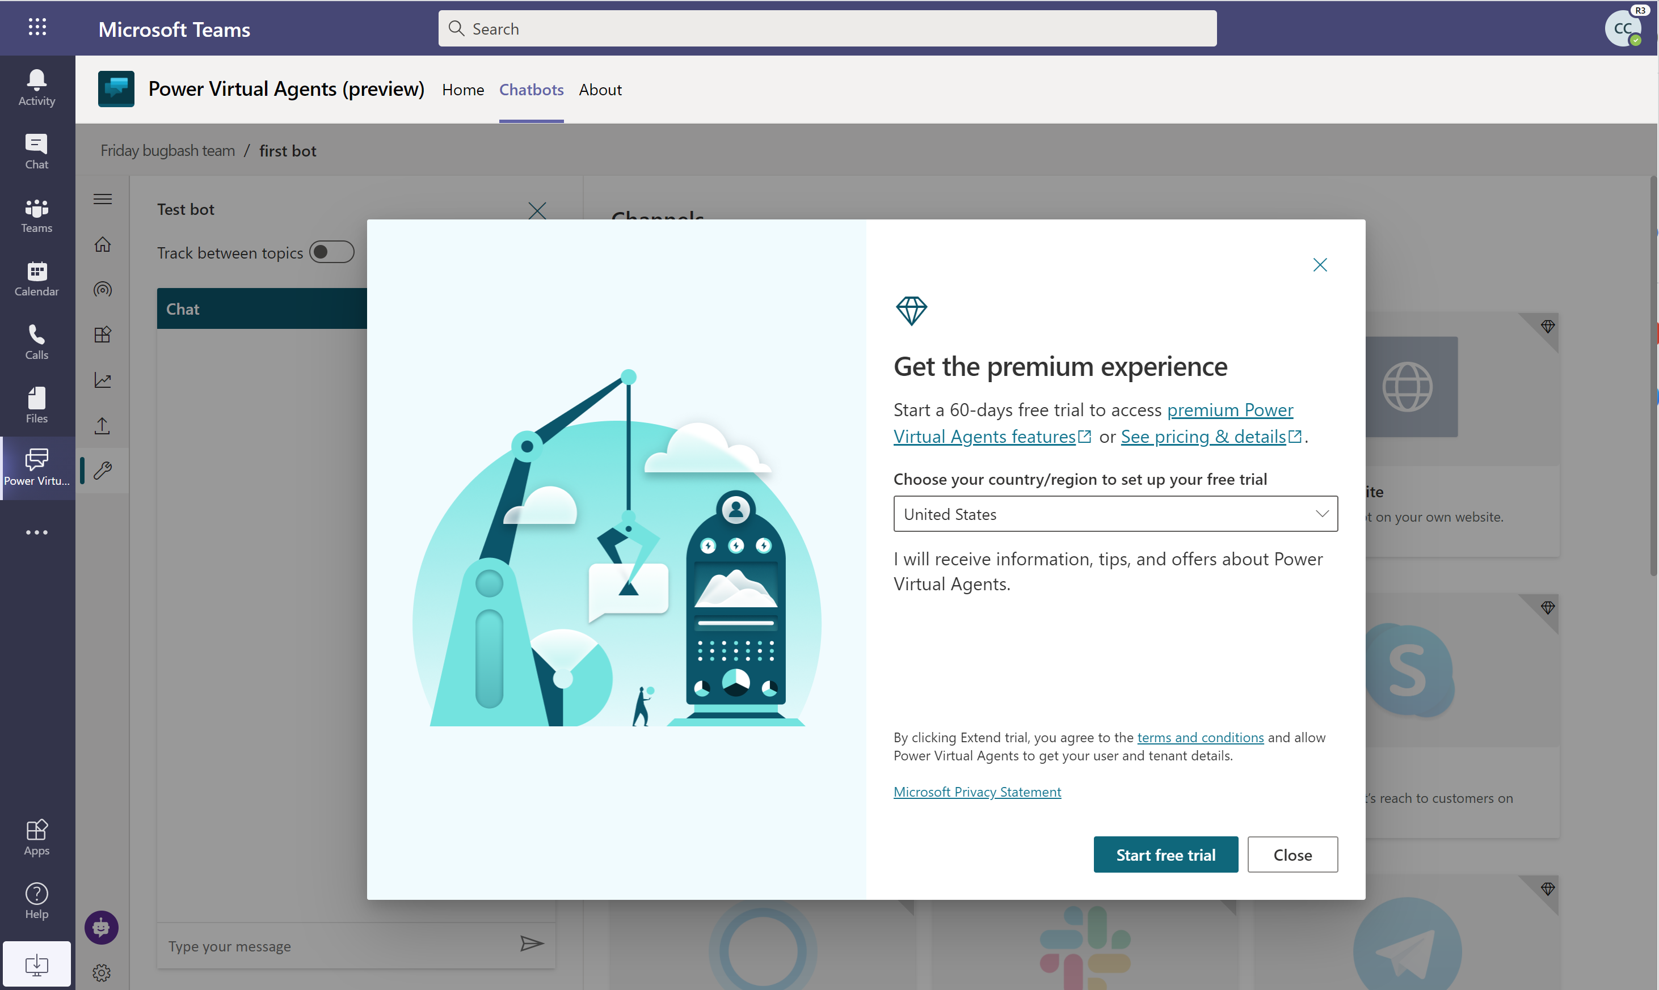This screenshot has height=990, width=1659.
Task: Click the Power Virtual Agents app icon
Action: pos(36,468)
